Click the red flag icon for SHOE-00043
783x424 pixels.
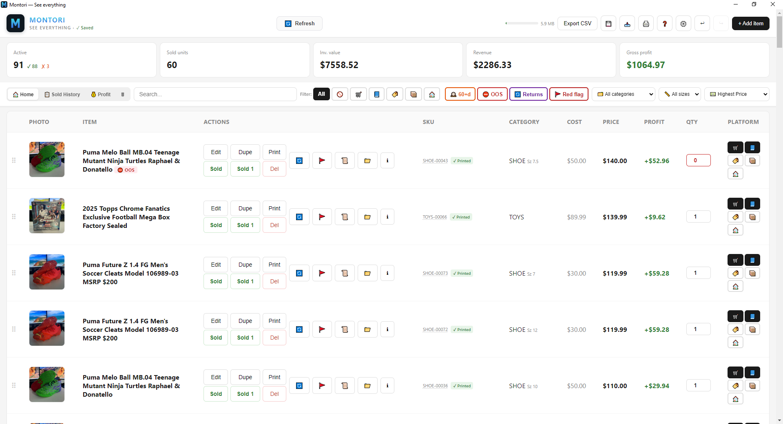point(322,161)
